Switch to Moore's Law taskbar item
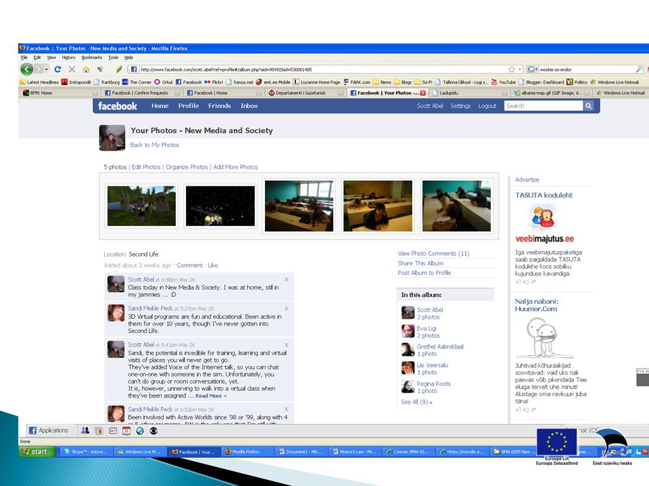This screenshot has width=649, height=486. 354,452
